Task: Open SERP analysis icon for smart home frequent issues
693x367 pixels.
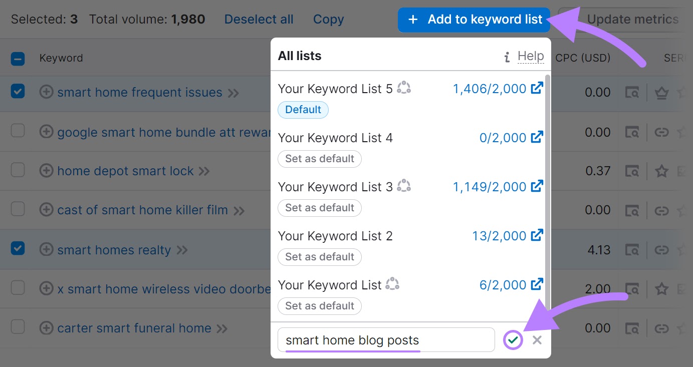Action: (x=632, y=93)
